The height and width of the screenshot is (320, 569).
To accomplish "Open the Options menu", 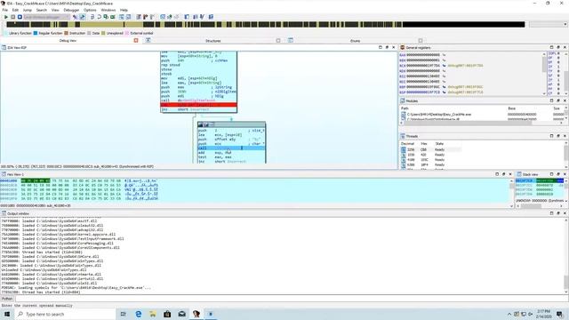I will click(90, 10).
